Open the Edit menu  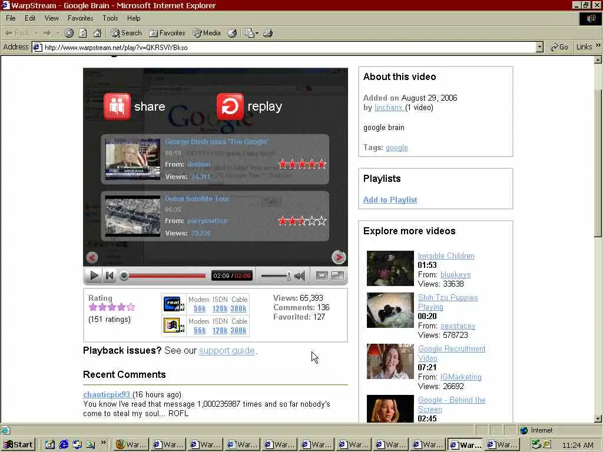pyautogui.click(x=30, y=18)
